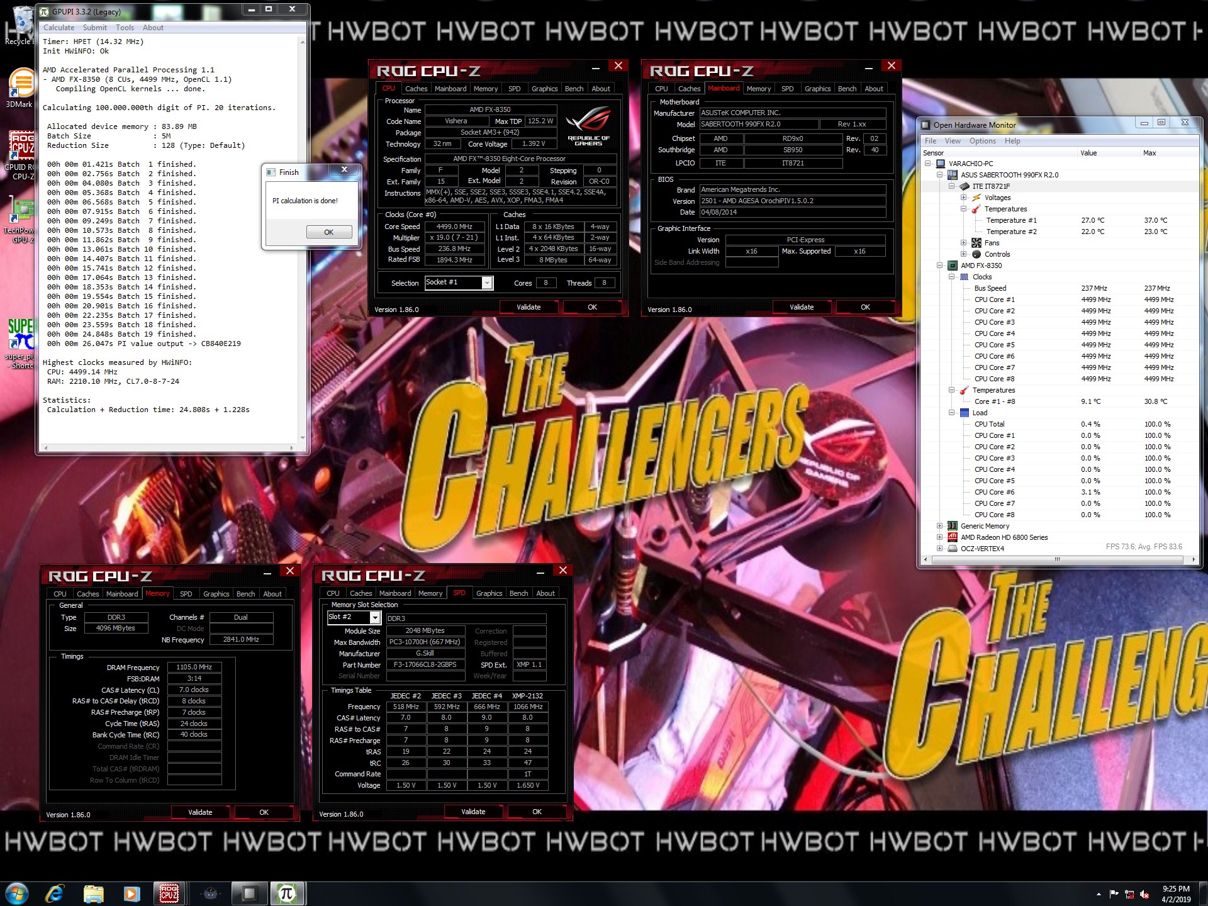Screen dimensions: 1208x906
Task: Expand the Voltages node
Action: click(x=963, y=198)
